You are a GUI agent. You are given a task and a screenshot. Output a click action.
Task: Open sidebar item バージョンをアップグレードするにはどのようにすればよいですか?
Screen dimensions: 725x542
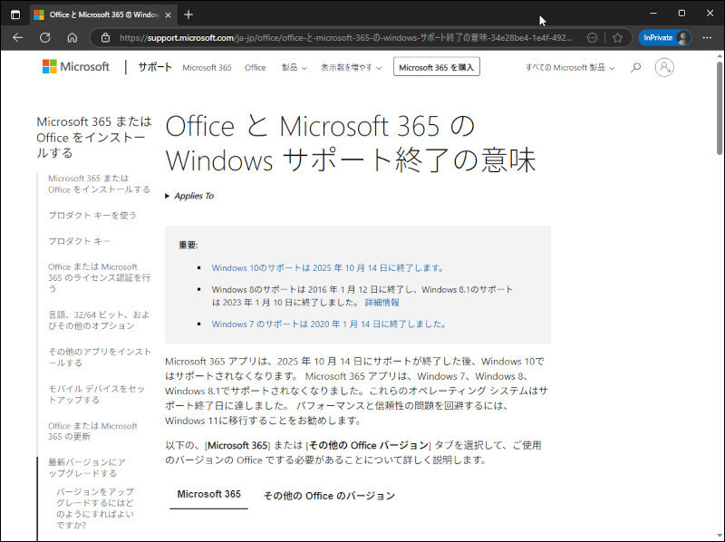pos(95,508)
